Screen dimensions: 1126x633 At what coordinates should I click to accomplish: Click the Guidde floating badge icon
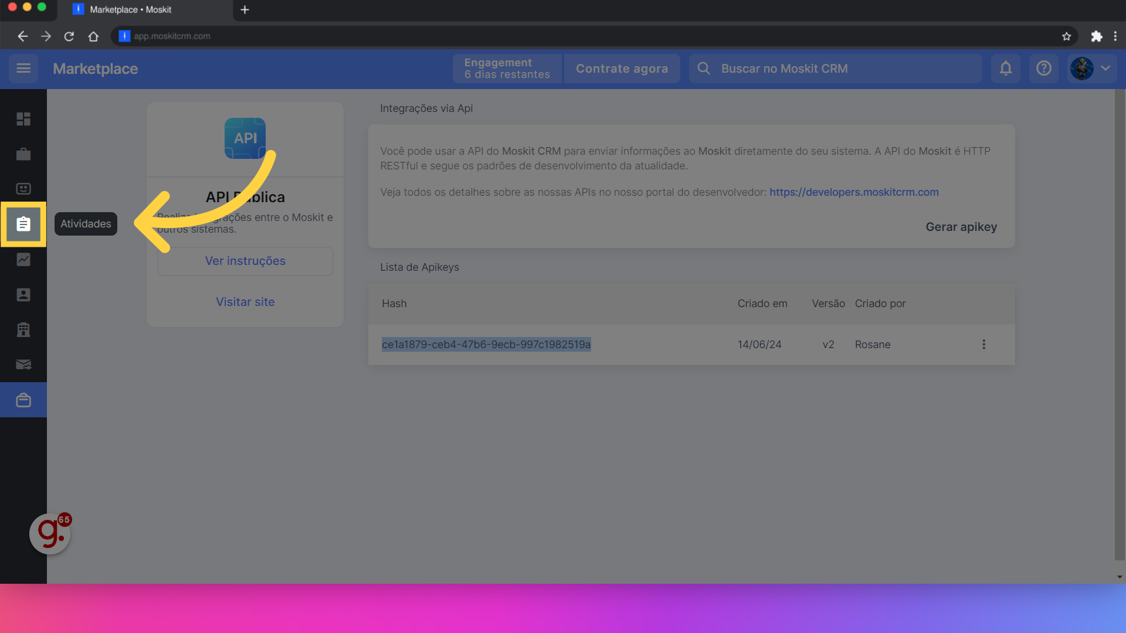coord(50,533)
